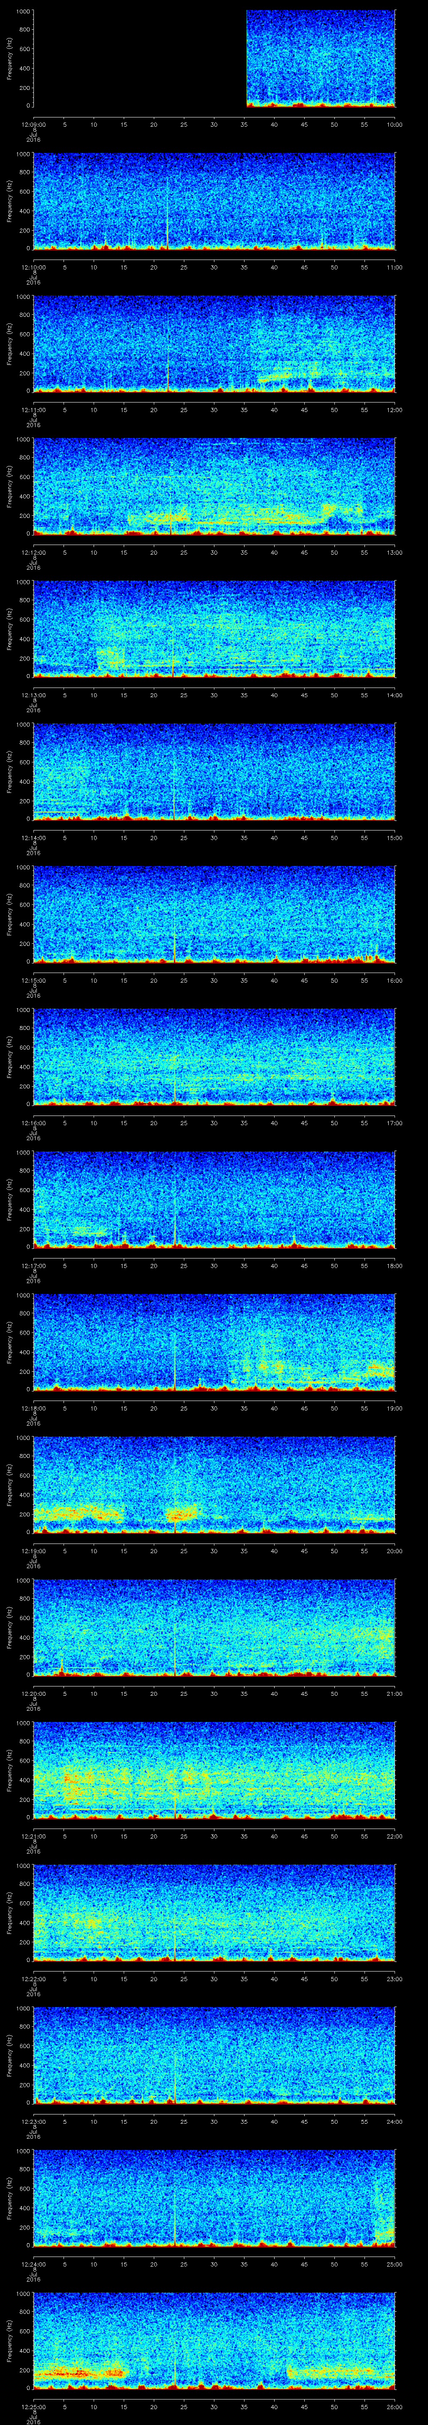Click the 45-second tick below the 12:18:00 spectrogram

(304, 1407)
